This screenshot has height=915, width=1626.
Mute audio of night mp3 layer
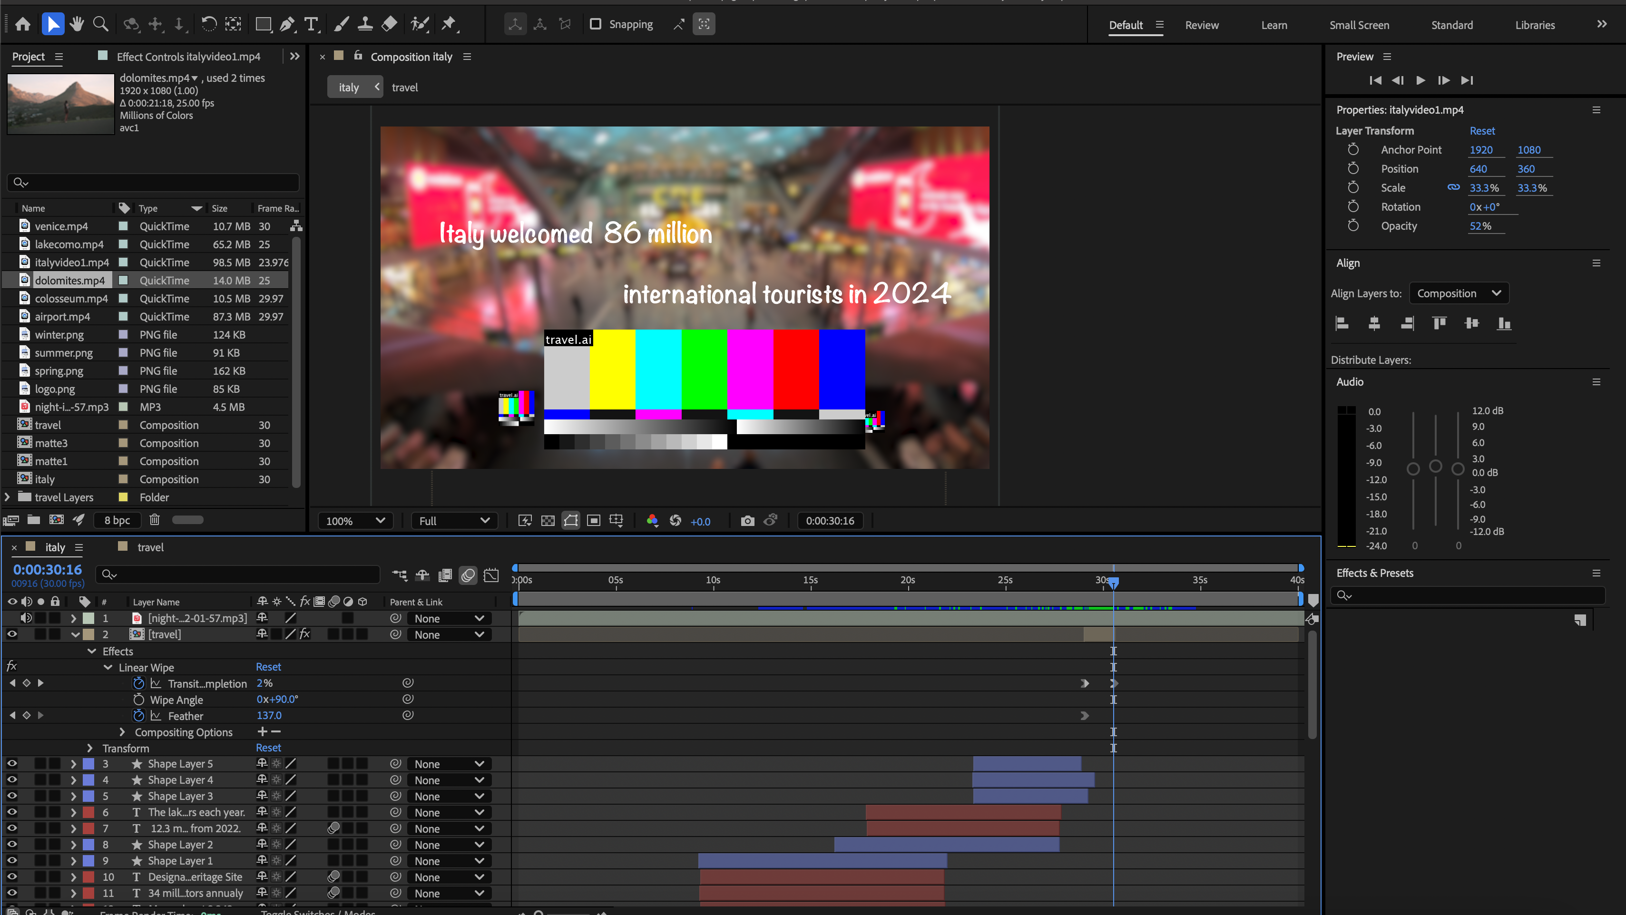[x=27, y=618]
